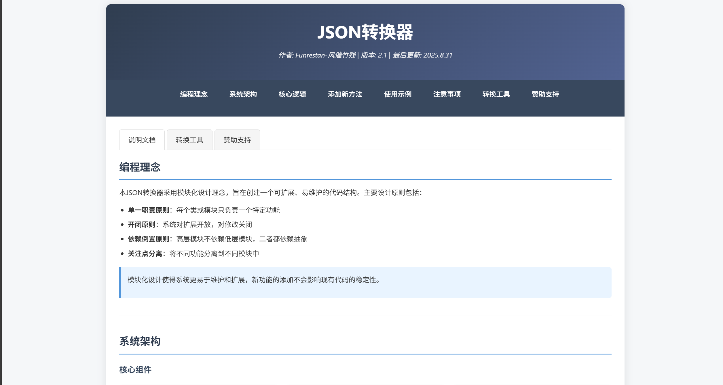Screen dimensions: 723x385
Task: Click the 核心组件 subsection heading
Action: coord(135,369)
